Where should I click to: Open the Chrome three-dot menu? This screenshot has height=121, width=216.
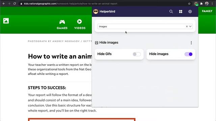click(x=212, y=4)
